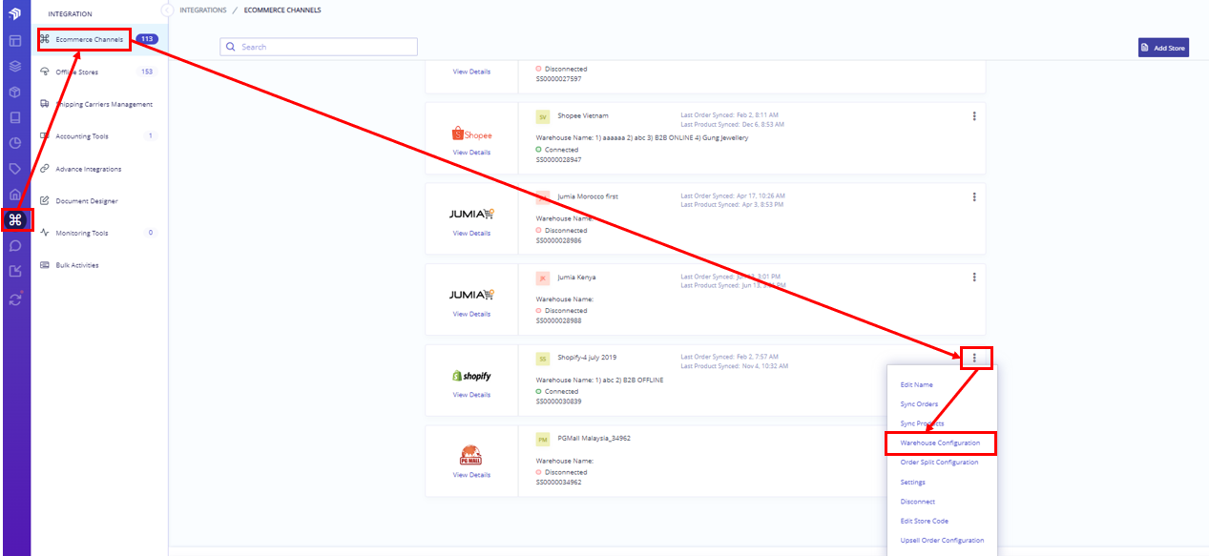Click the Shopify store logo
Viewport: 1209px width, 556px height.
[471, 376]
